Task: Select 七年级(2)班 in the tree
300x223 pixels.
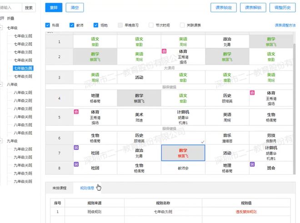Action: pyautogui.click(x=23, y=44)
